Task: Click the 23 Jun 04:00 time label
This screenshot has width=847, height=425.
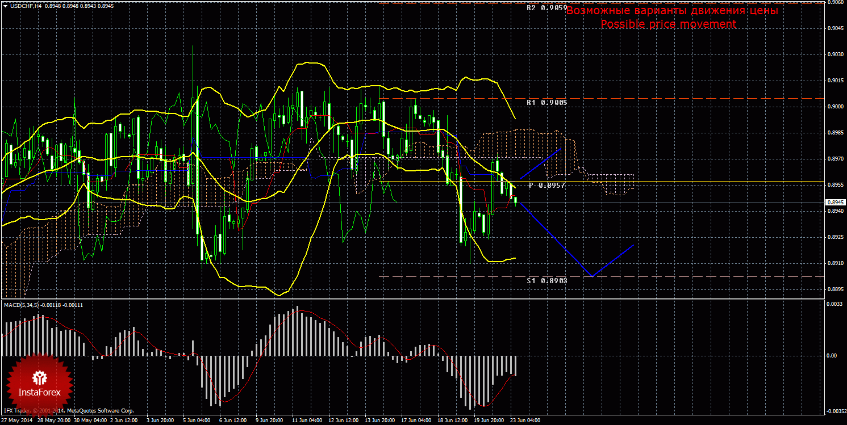Action: (525, 421)
